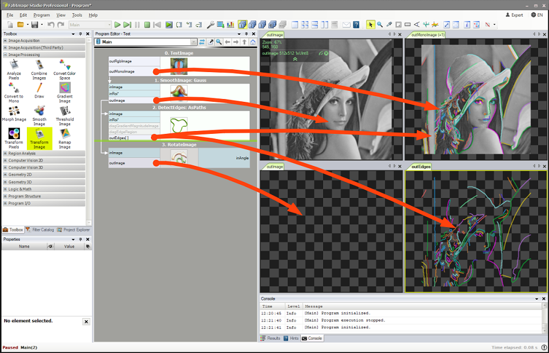The image size is (549, 353).
Task: Switch to the Filter Catalog tab
Action: [x=40, y=230]
